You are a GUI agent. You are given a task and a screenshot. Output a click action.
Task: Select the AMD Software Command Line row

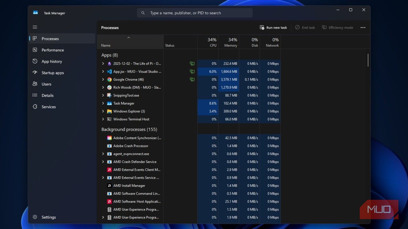[x=189, y=194]
